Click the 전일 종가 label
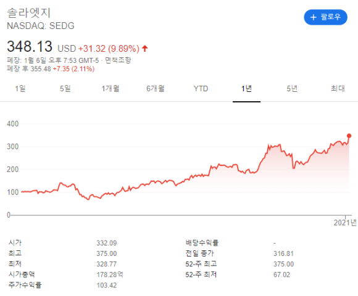358x296 pixels. coord(200,253)
